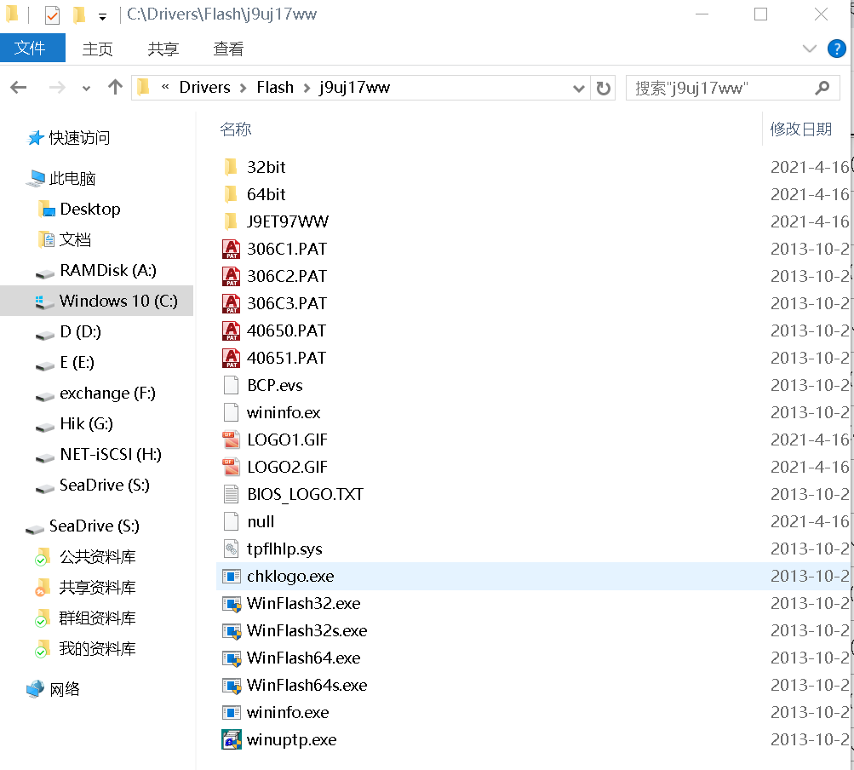Open Explorer help with question mark icon
This screenshot has height=770, width=854.
[837, 49]
